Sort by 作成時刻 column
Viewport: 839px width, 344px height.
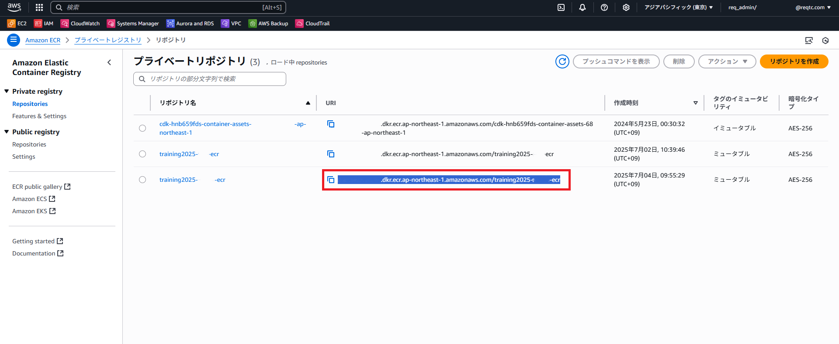pyautogui.click(x=655, y=103)
